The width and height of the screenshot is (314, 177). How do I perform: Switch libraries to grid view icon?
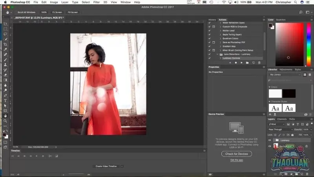[305, 75]
